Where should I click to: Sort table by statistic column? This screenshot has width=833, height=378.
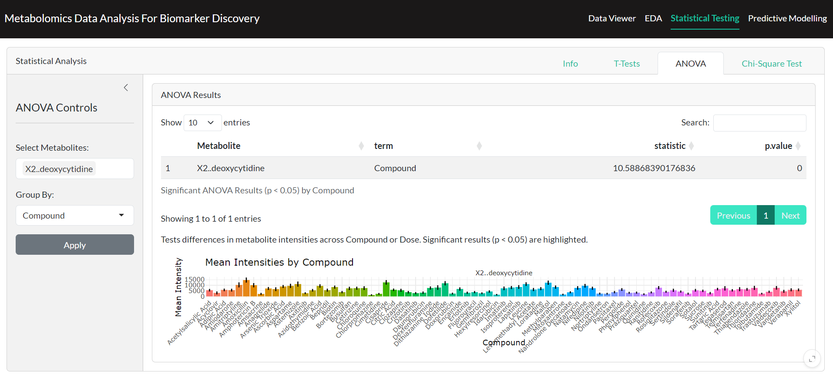(x=594, y=146)
